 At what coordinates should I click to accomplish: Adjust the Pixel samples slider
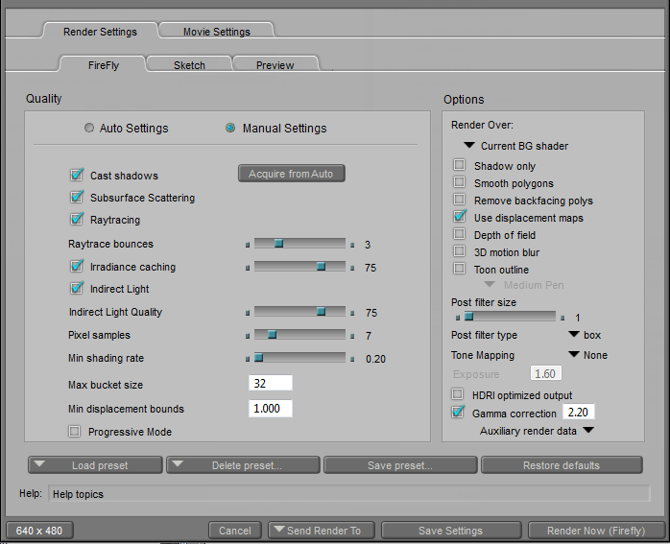pyautogui.click(x=272, y=335)
